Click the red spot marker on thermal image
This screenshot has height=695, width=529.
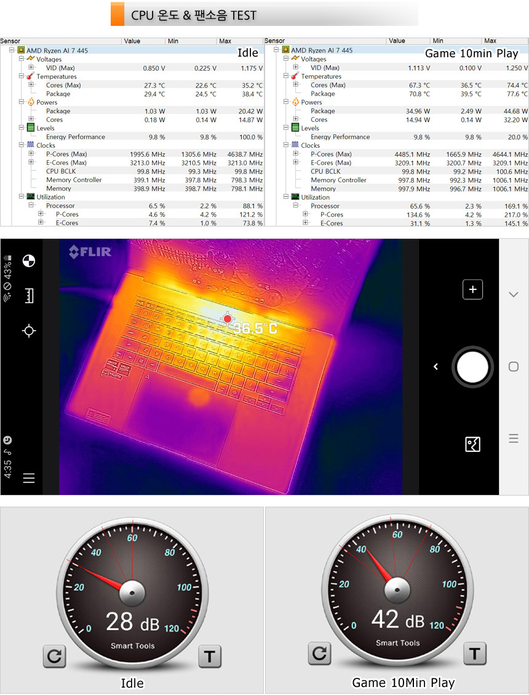tap(228, 318)
